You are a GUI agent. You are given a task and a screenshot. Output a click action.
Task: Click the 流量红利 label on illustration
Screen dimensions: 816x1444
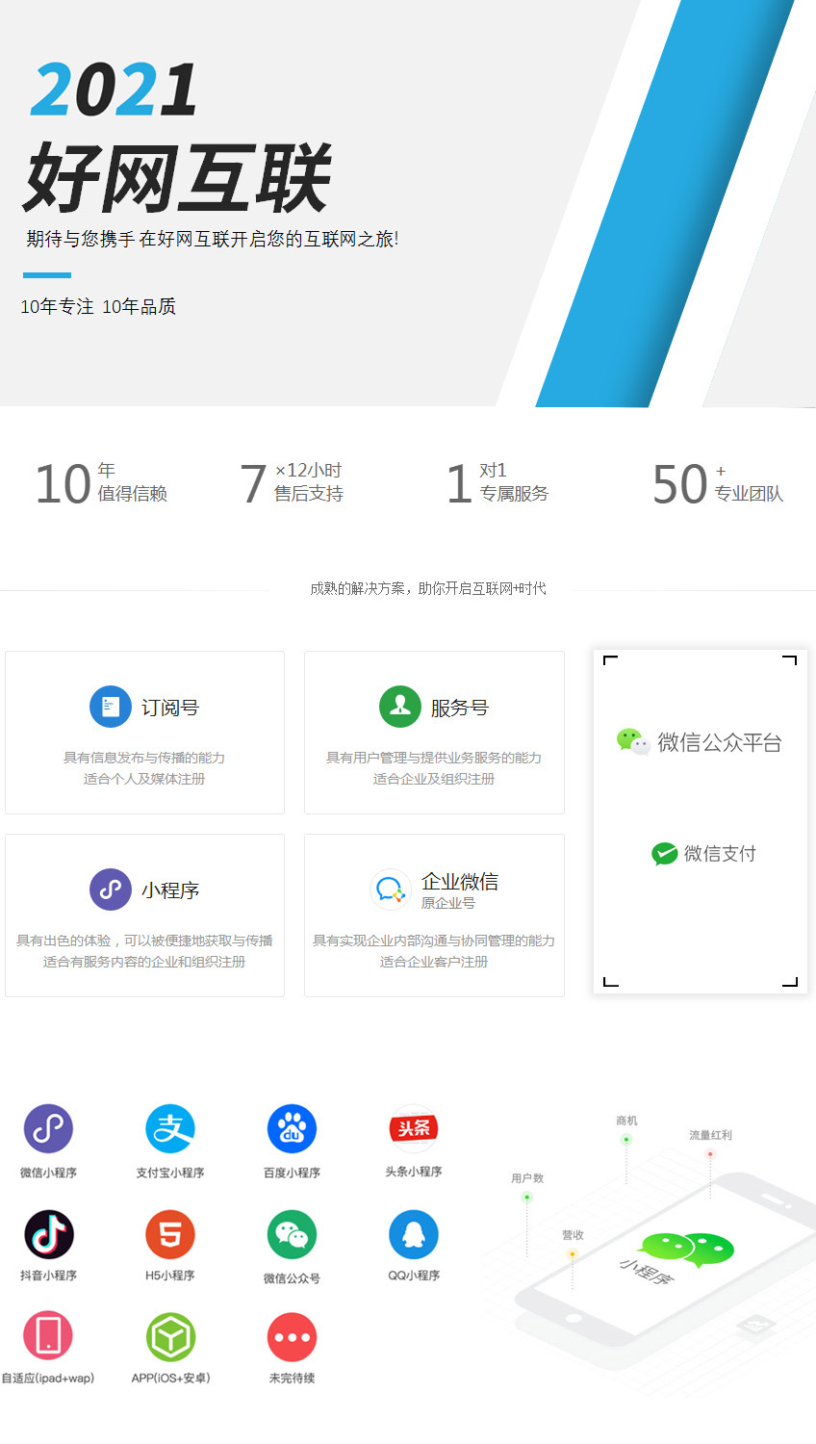click(710, 1135)
